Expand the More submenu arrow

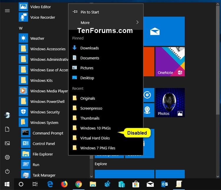137,22
